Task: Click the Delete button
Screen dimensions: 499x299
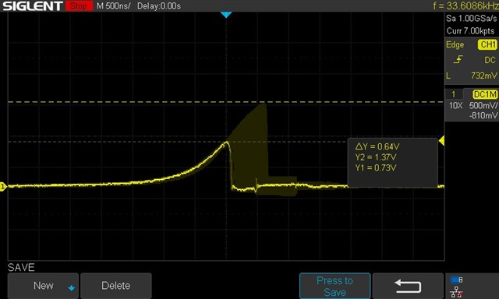Action: click(x=116, y=286)
